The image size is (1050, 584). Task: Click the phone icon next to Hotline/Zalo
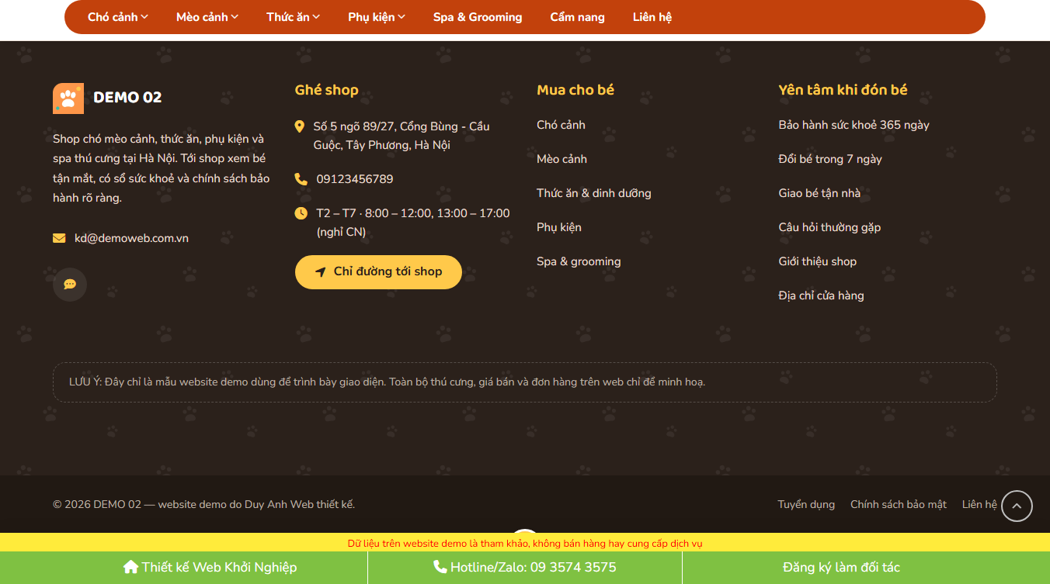point(440,567)
